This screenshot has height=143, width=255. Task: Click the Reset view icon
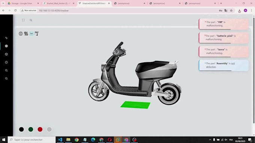click(x=37, y=34)
